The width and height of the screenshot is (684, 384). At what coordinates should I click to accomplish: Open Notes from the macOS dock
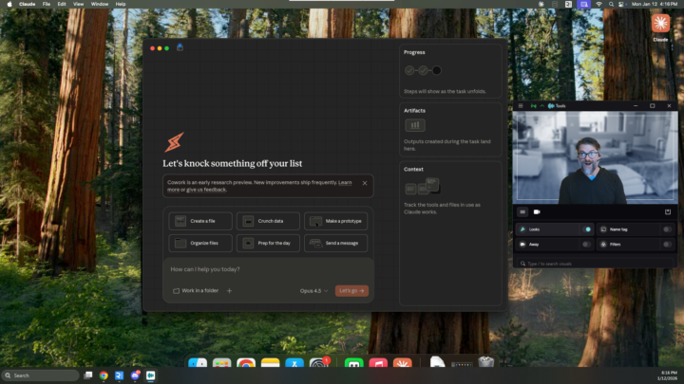tap(270, 362)
